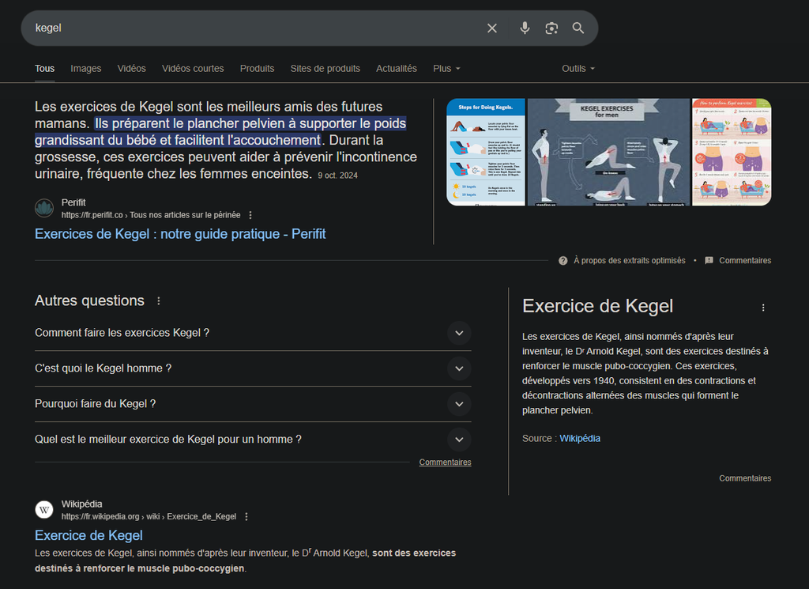Select the Tous tab
Viewport: 809px width, 589px height.
point(44,69)
